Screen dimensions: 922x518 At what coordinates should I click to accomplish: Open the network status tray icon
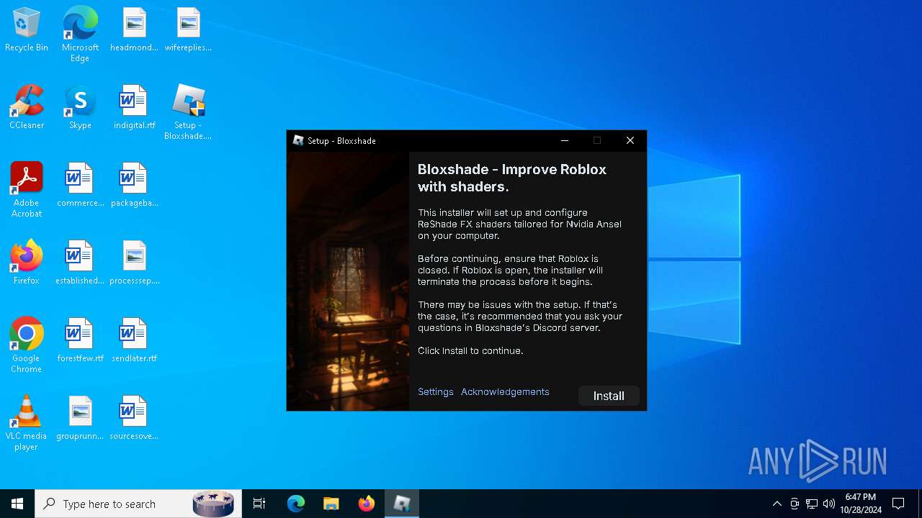pos(812,504)
